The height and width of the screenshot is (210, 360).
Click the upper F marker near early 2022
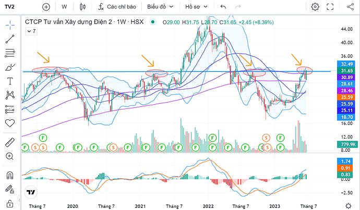pyautogui.click(x=212, y=138)
